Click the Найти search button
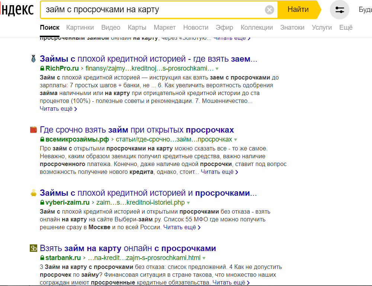372x286 pixels. click(x=298, y=10)
